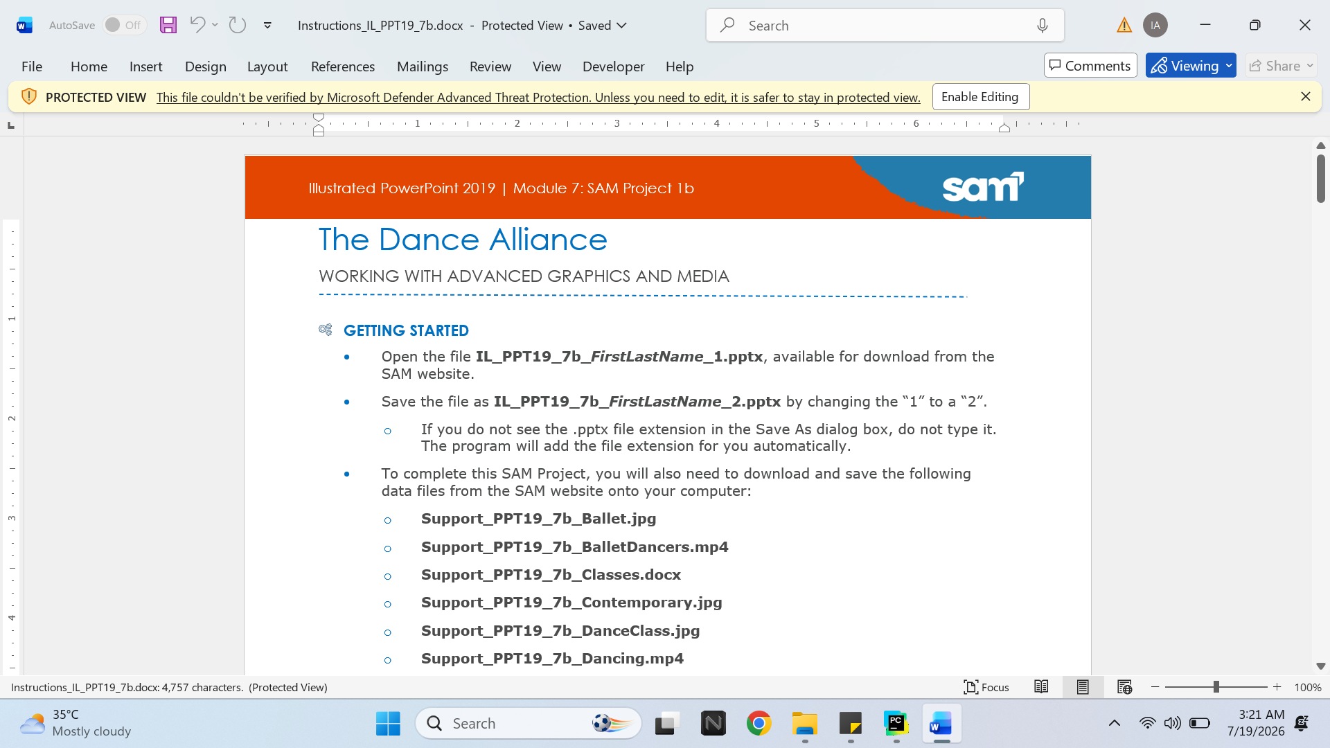Click the Redo icon in the quick access toolbar
The image size is (1330, 748).
coord(238,25)
